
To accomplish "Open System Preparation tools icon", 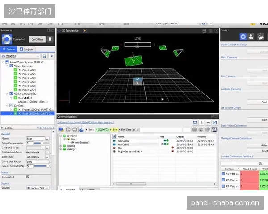I will pos(243,37).
